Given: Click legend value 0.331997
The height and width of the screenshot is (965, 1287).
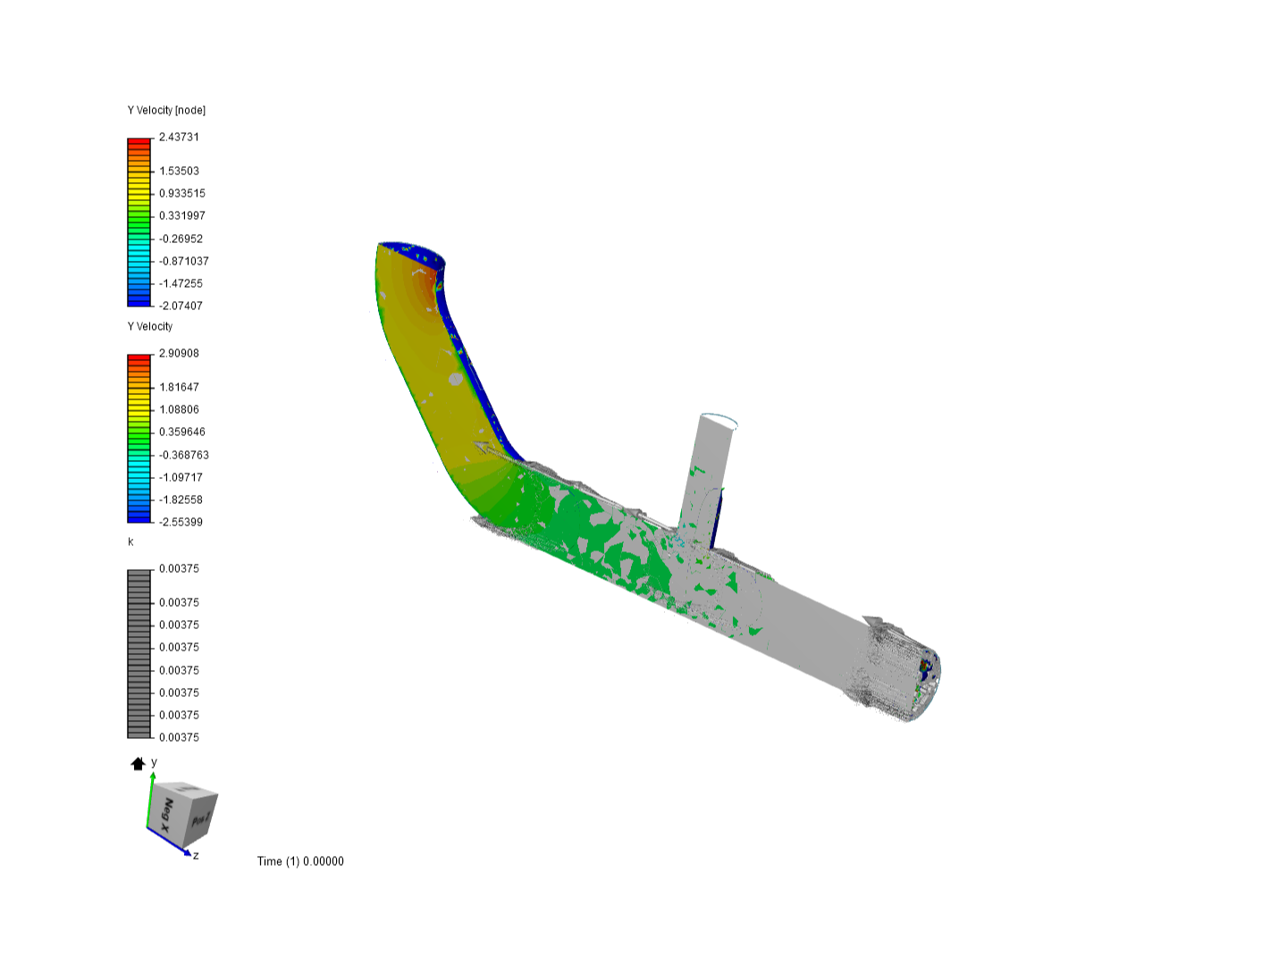Looking at the screenshot, I should [x=182, y=215].
